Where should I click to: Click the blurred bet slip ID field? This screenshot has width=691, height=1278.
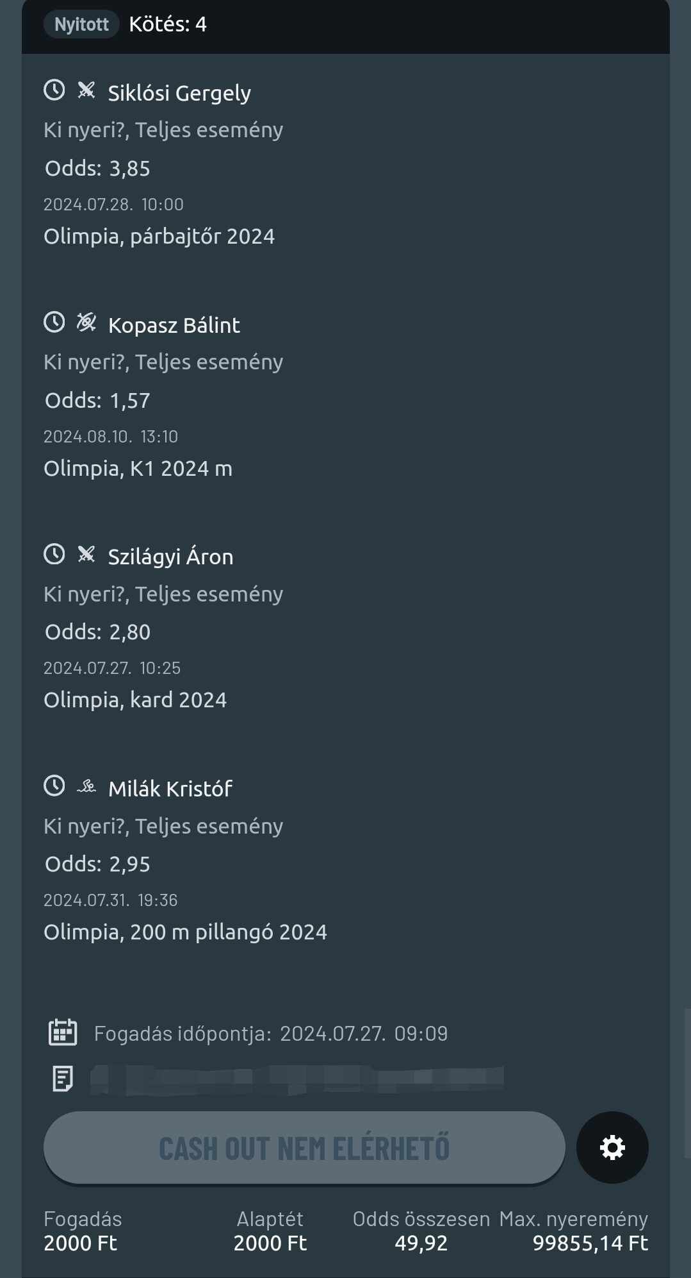pos(297,1079)
